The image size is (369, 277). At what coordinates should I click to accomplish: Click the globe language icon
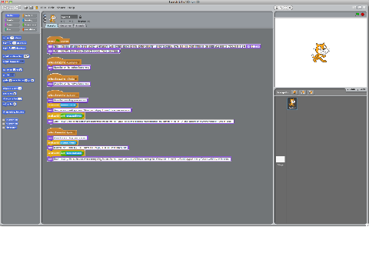pyautogui.click(x=26, y=8)
